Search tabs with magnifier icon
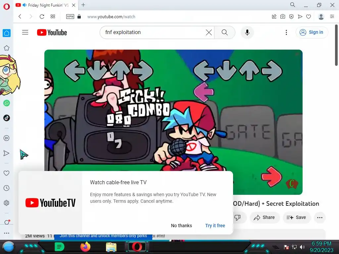Screen dimensions: 339x254 pos(293,5)
